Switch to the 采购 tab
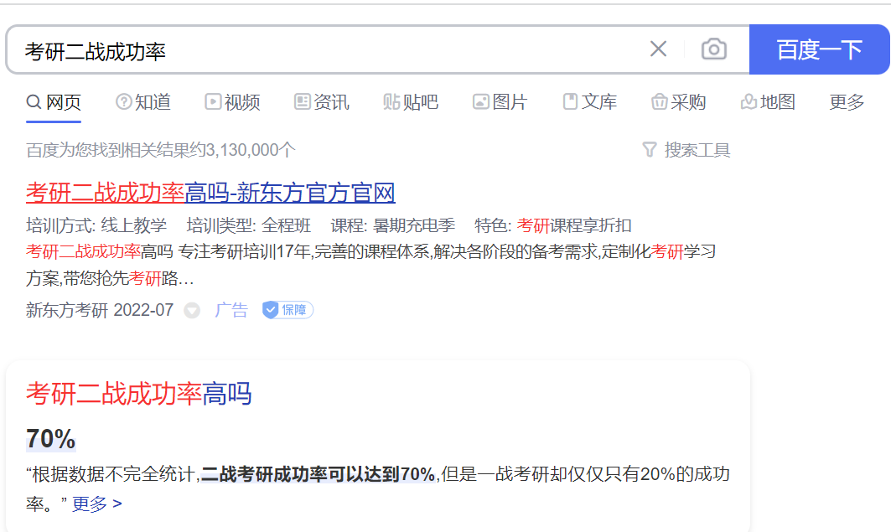891x532 pixels. (679, 102)
